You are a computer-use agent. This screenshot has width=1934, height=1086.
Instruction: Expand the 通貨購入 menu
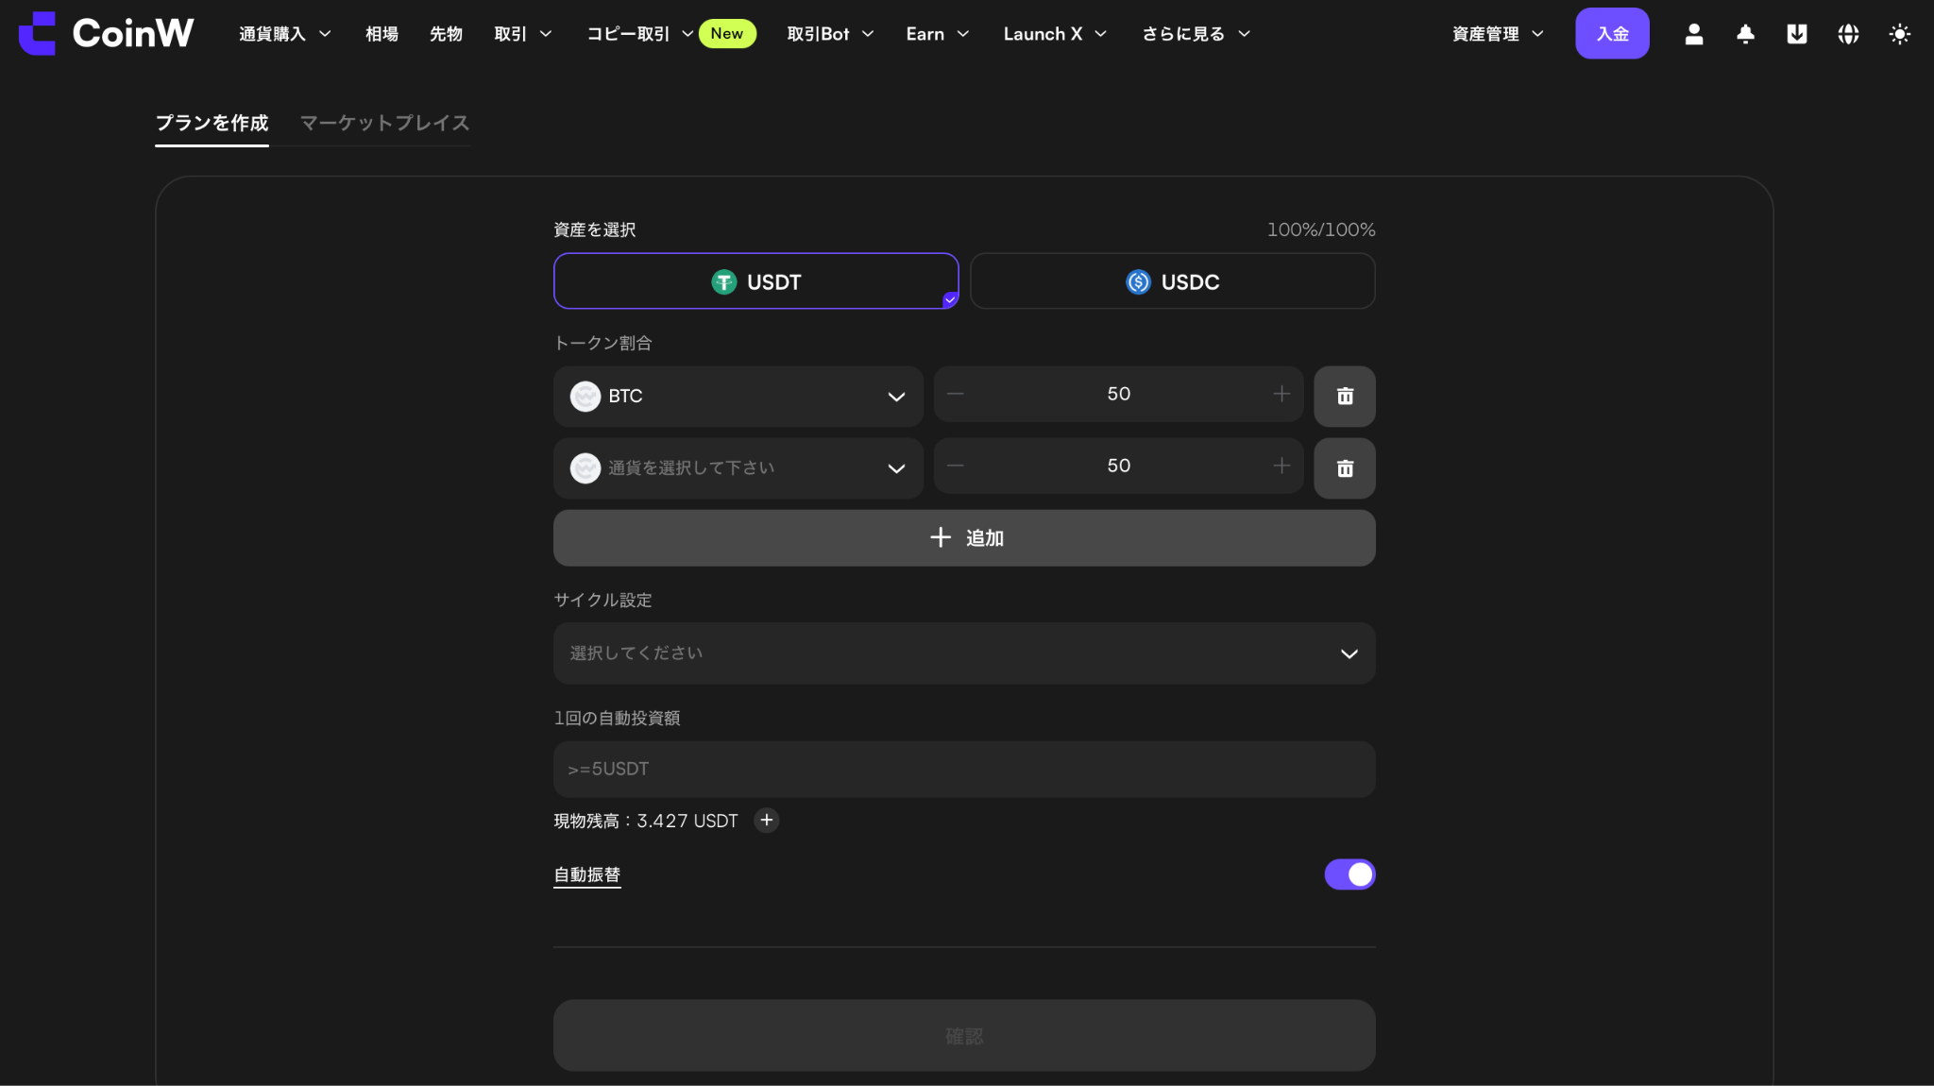click(284, 34)
